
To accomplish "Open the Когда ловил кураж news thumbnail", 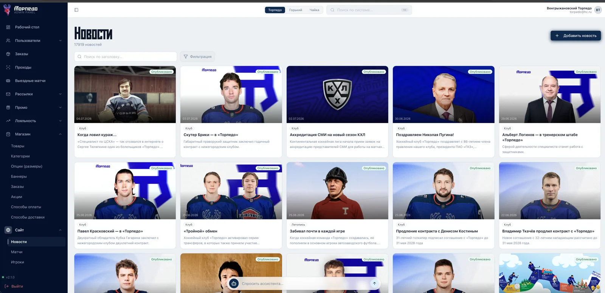I will point(125,94).
